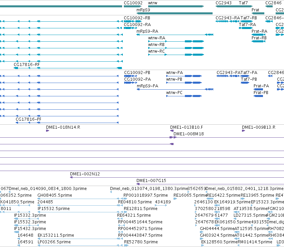The height and width of the screenshot is (247, 284).
Task: Select the Prat-PB protein label
Action: [x=261, y=93]
